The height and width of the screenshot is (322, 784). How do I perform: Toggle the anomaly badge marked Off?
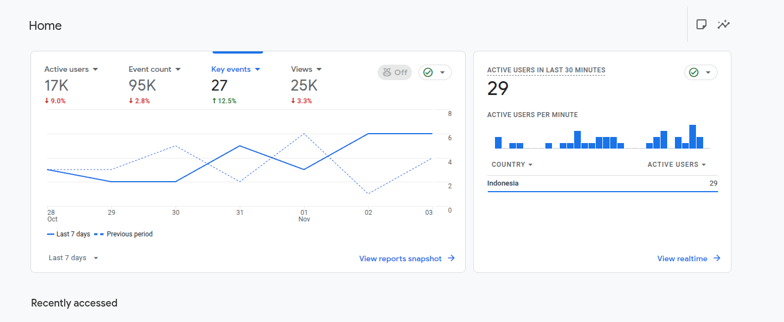point(394,72)
